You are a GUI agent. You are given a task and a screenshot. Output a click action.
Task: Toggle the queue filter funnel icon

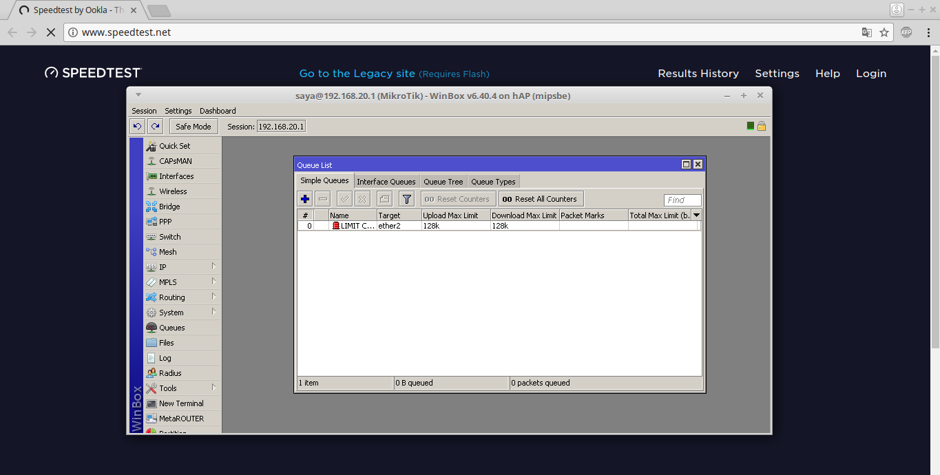(x=406, y=198)
